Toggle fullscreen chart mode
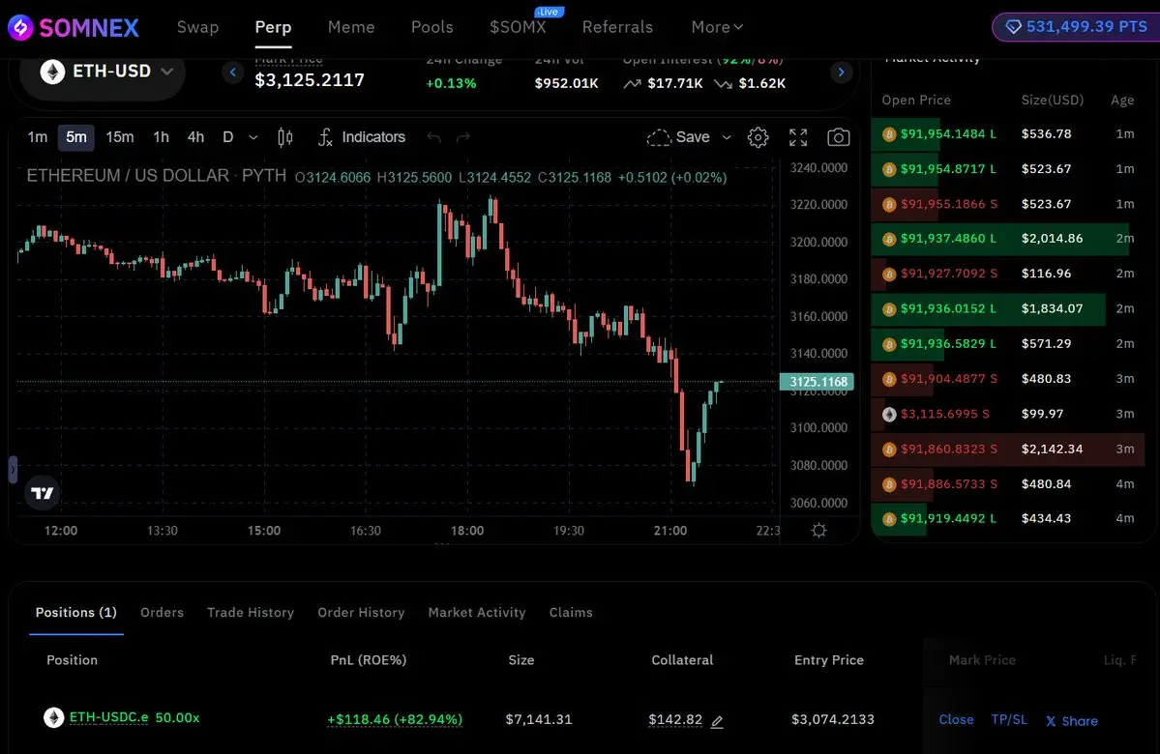The image size is (1160, 754). (x=798, y=136)
